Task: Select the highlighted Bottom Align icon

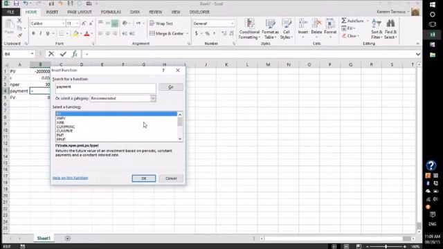Action: pyautogui.click(x=115, y=23)
